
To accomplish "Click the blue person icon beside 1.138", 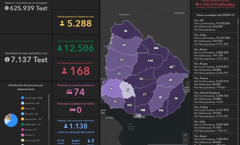I will click(x=66, y=126).
